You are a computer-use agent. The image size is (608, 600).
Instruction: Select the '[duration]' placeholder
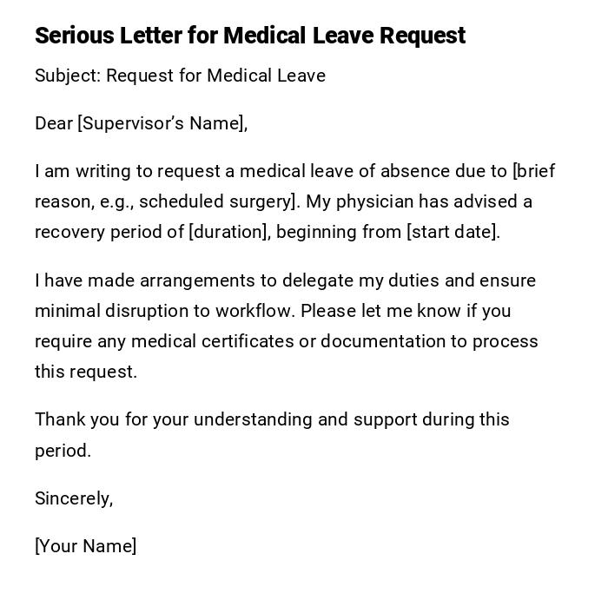228,232
